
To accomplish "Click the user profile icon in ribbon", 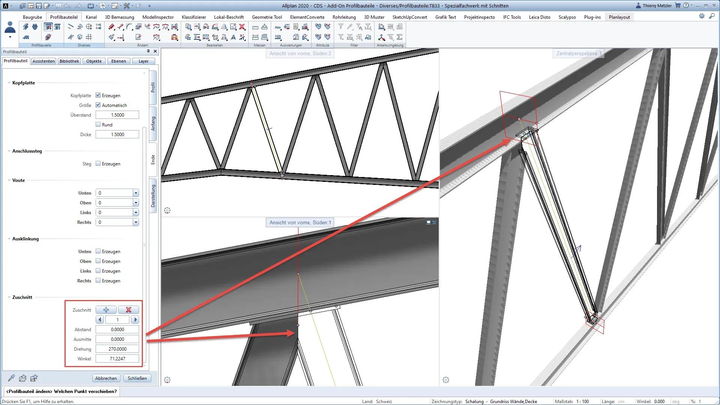I will pos(10,28).
